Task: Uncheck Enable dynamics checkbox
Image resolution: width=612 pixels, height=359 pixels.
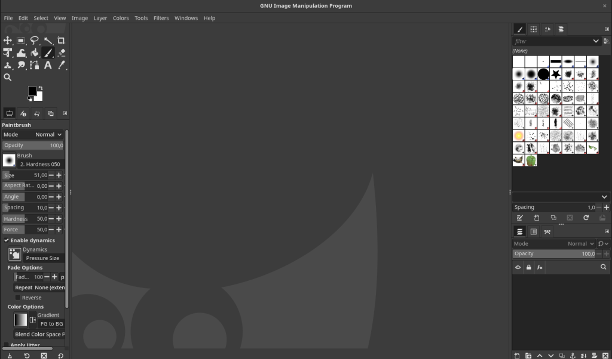Action: [x=6, y=240]
